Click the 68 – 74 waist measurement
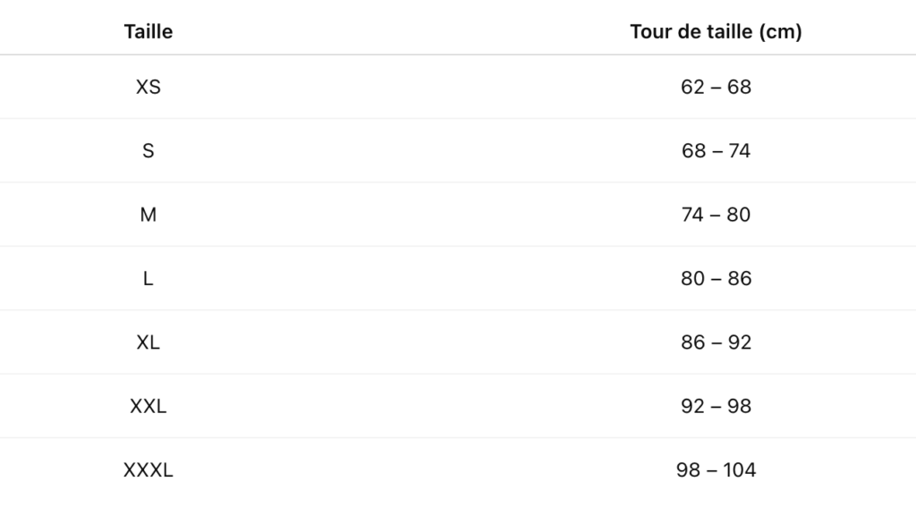 click(716, 151)
